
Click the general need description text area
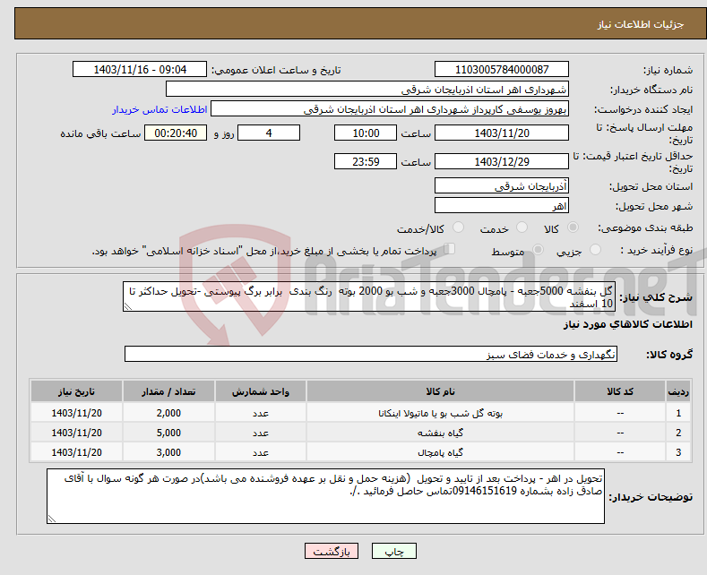(369, 296)
